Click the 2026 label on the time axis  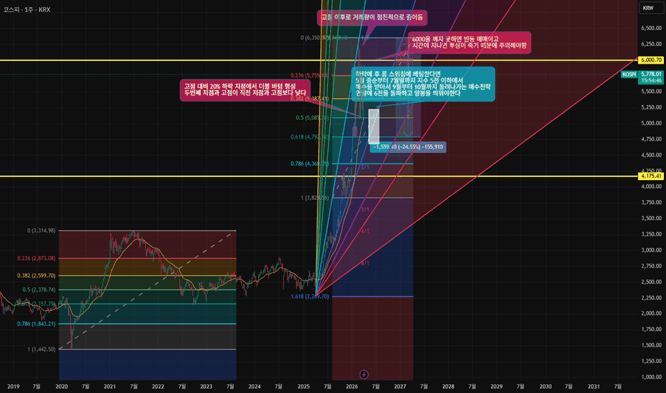(x=352, y=386)
